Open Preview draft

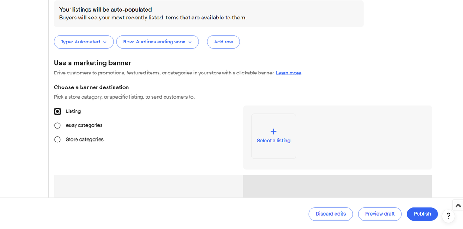[x=380, y=214]
